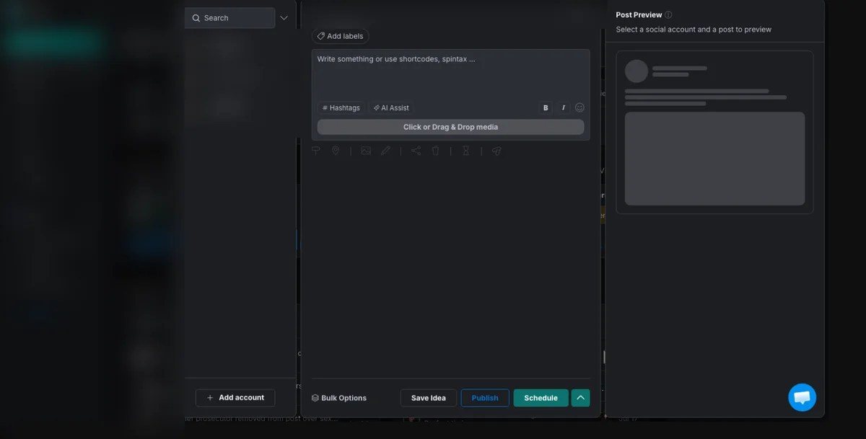Click the Drag & Drop media upload area
This screenshot has width=866, height=439.
coord(450,127)
